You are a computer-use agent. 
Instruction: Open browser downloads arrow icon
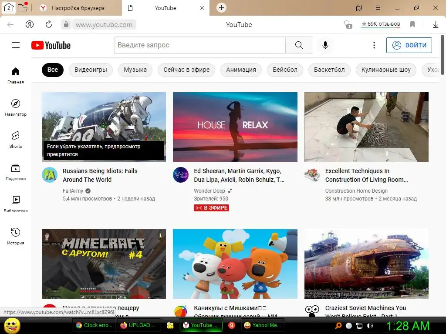pyautogui.click(x=436, y=25)
